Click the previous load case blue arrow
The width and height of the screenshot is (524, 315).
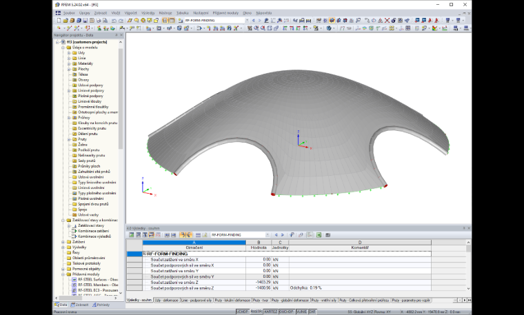click(254, 21)
